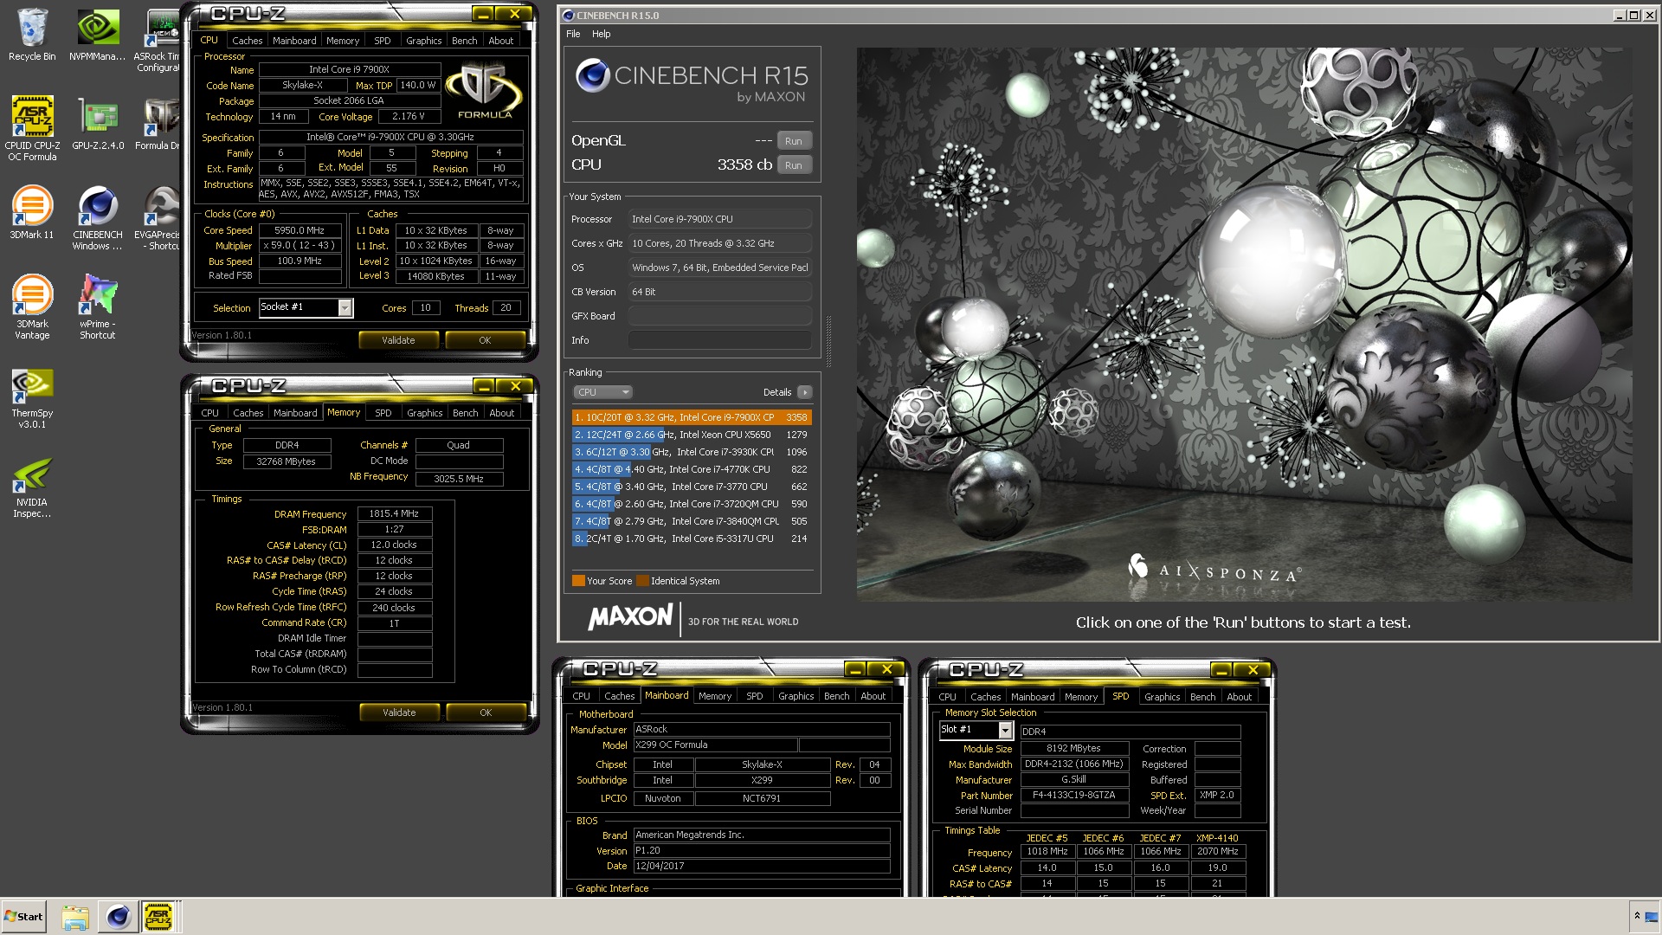Click the Start button

tap(24, 917)
